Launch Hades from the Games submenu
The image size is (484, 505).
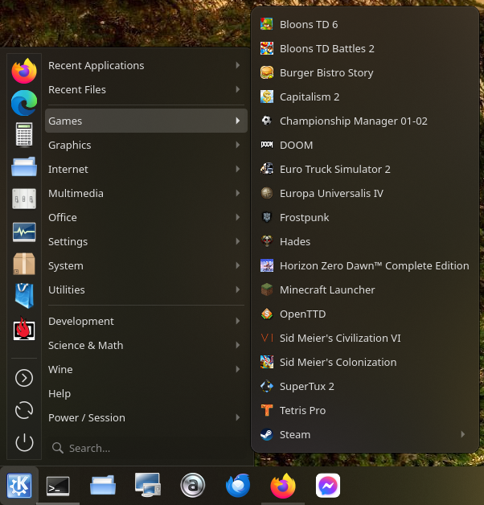(x=294, y=241)
